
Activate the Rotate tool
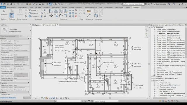(x=61, y=15)
